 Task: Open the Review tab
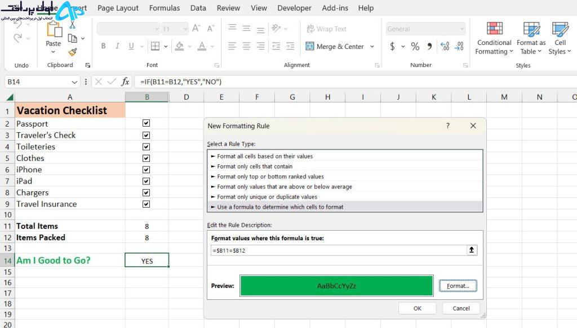tap(228, 8)
